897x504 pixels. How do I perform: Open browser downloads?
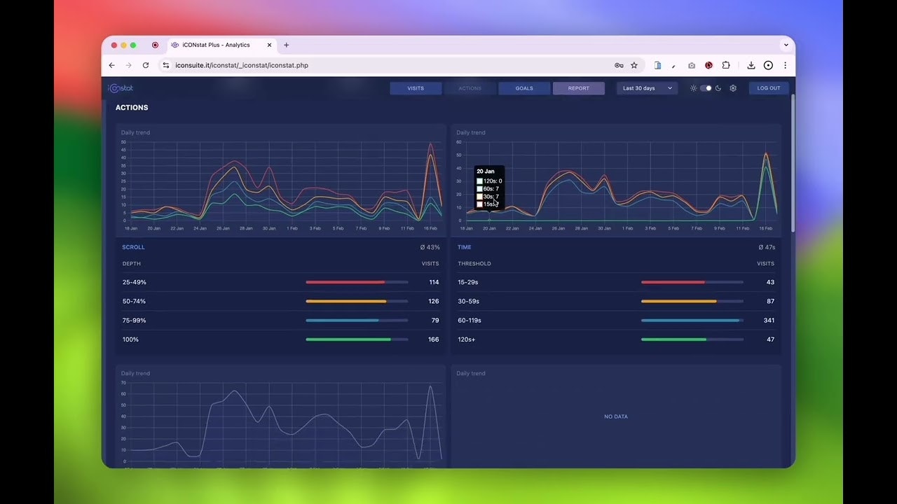(x=751, y=65)
